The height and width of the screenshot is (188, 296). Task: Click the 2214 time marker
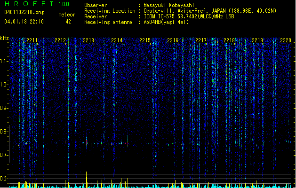(x=117, y=40)
